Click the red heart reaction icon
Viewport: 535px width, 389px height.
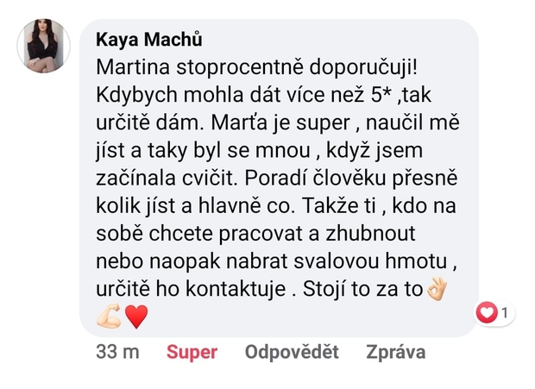[488, 314]
